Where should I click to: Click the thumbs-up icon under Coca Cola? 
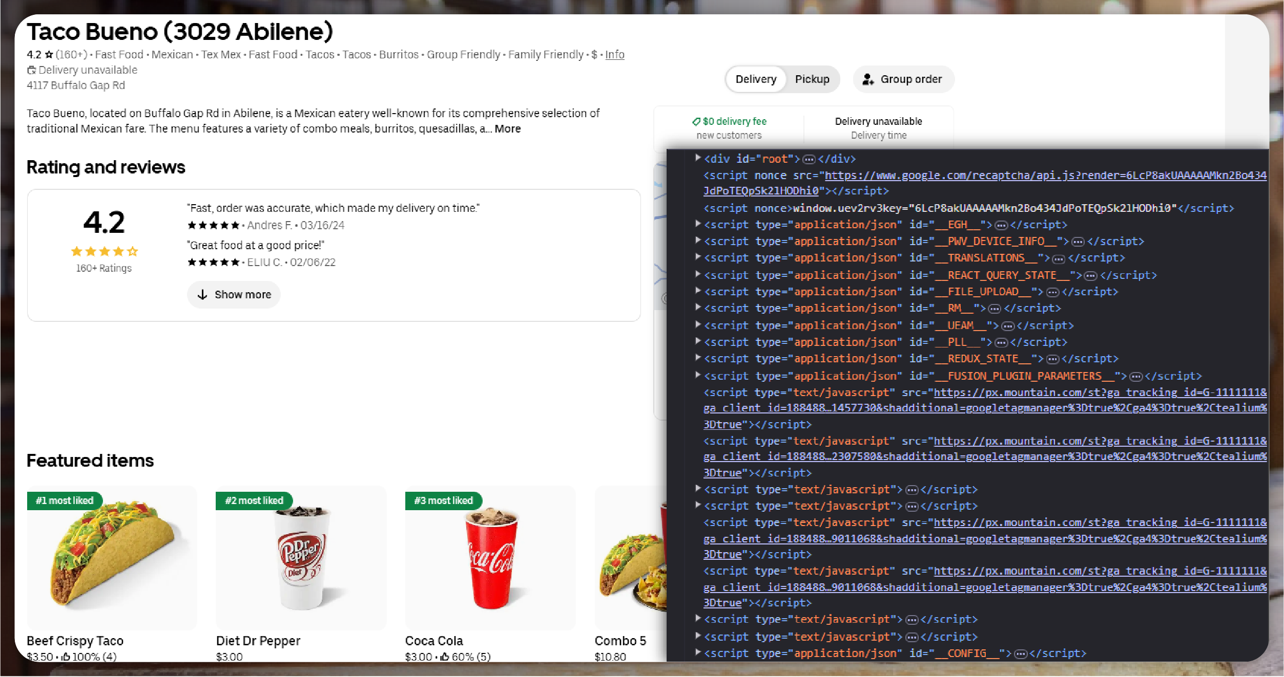click(445, 657)
